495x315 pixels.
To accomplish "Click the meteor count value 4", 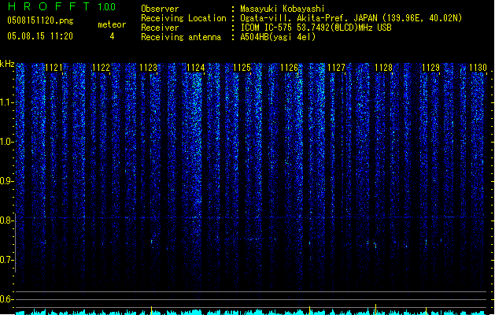I will tap(112, 36).
